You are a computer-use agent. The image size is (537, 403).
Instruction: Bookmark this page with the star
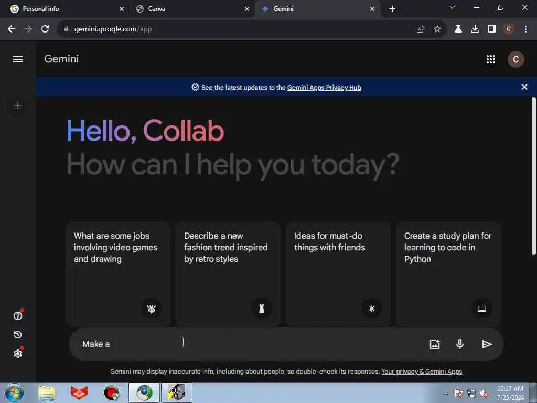point(437,29)
